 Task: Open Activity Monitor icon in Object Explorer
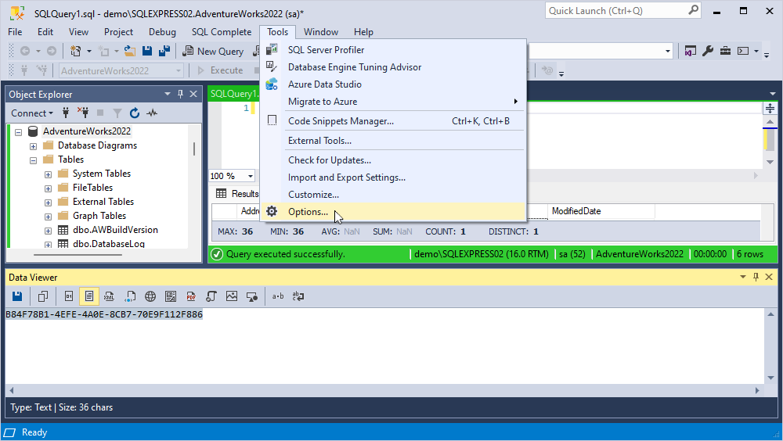(152, 113)
